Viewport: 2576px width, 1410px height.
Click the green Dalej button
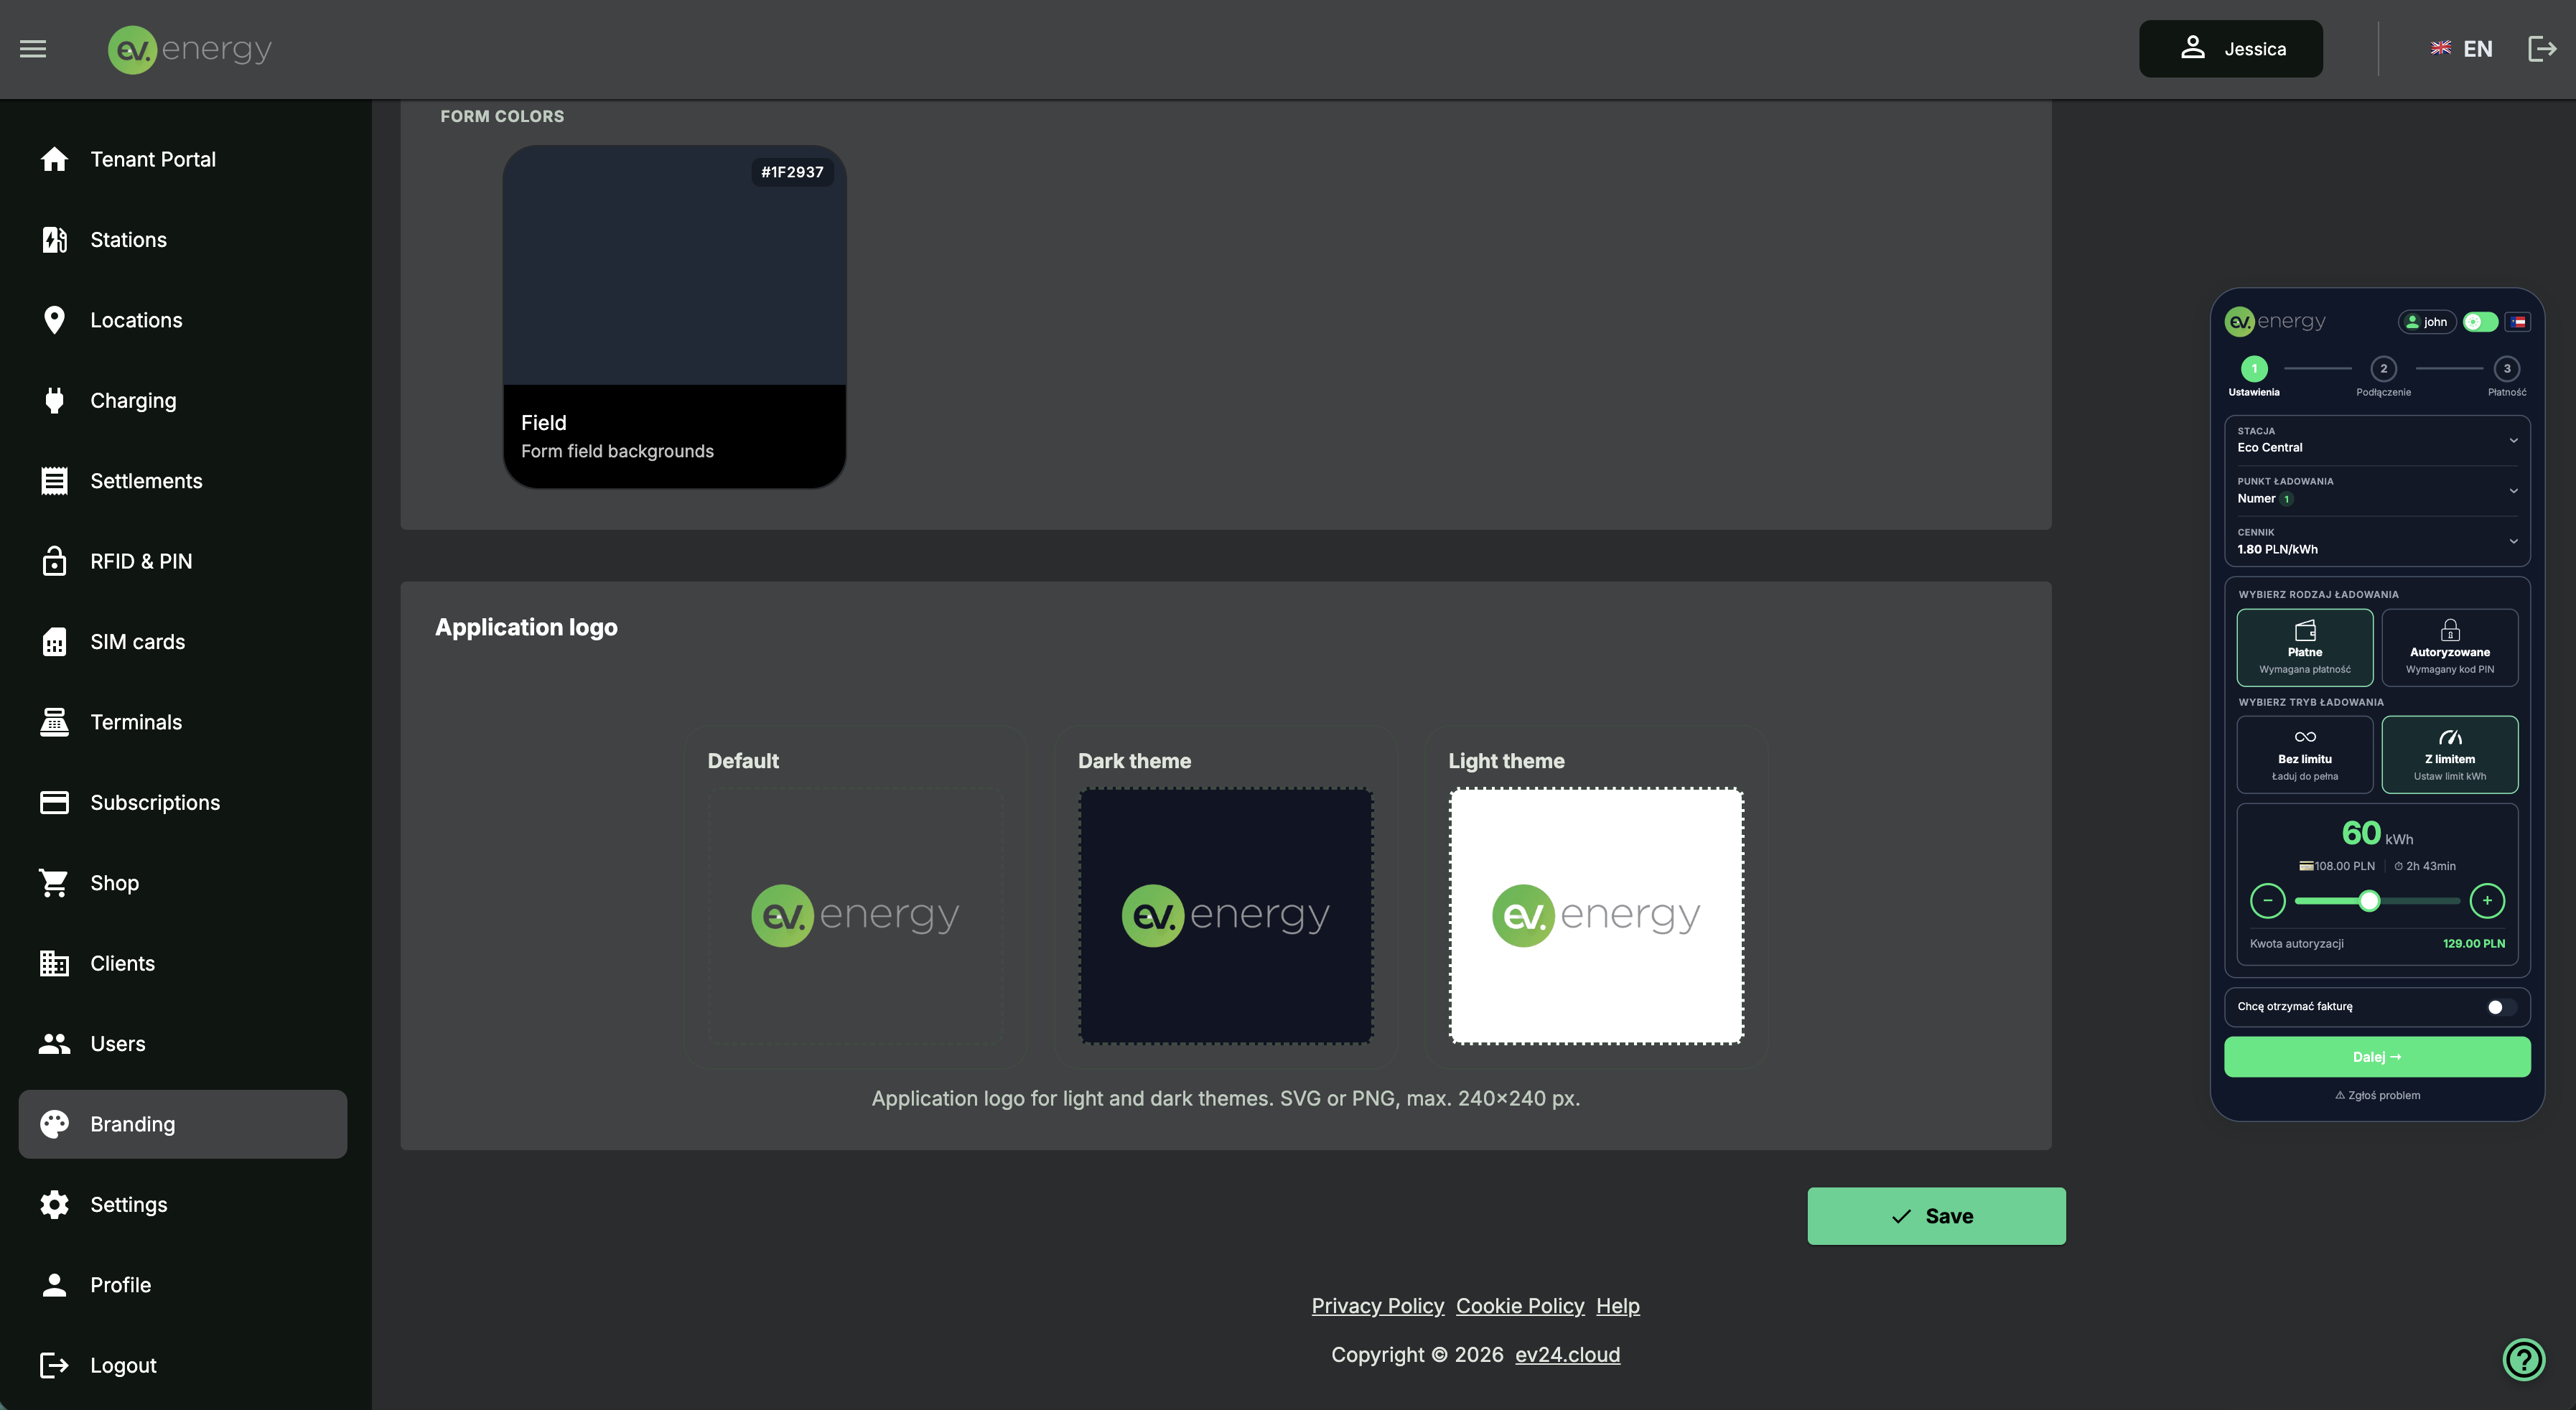click(x=2377, y=1057)
